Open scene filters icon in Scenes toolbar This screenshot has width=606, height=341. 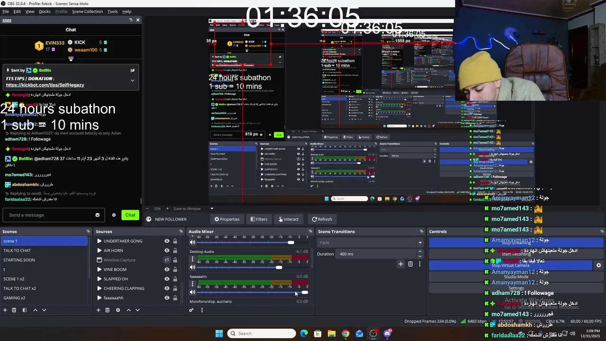tap(24, 310)
